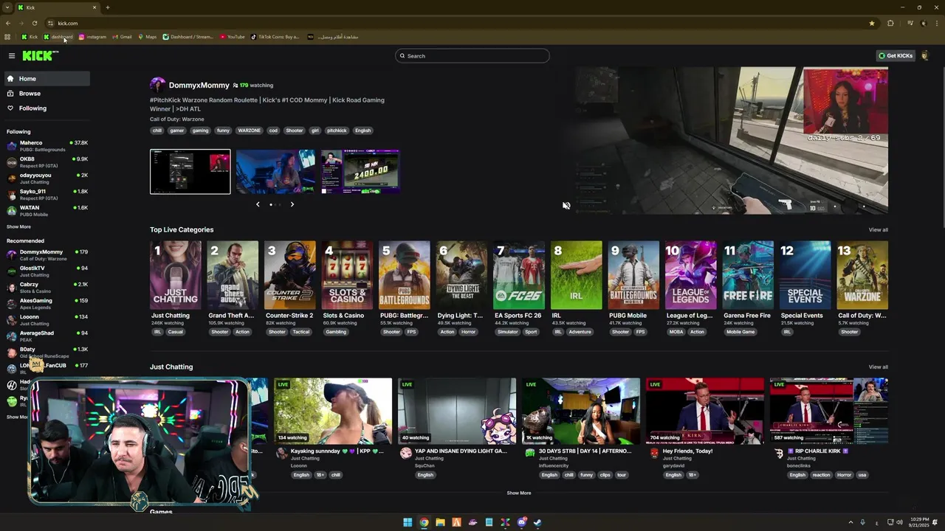Open the 30 DAYS STR8 stream thumbnail

coord(581,412)
